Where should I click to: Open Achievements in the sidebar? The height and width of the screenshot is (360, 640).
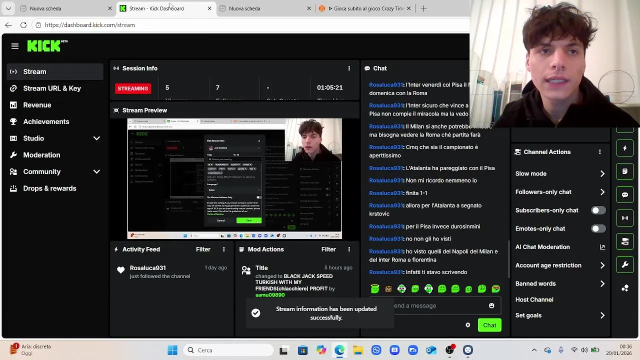[x=55, y=121]
